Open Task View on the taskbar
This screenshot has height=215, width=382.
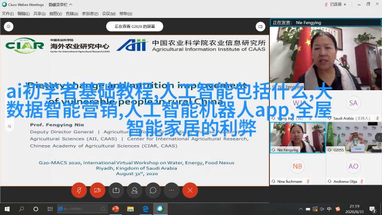click(50, 209)
